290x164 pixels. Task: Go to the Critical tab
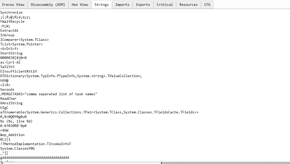(165, 5)
